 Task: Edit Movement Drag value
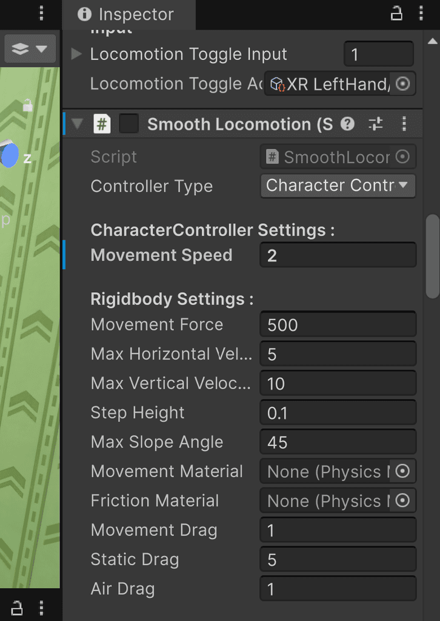coord(338,530)
